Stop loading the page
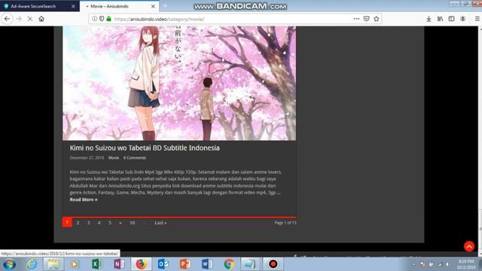 tap(30, 19)
